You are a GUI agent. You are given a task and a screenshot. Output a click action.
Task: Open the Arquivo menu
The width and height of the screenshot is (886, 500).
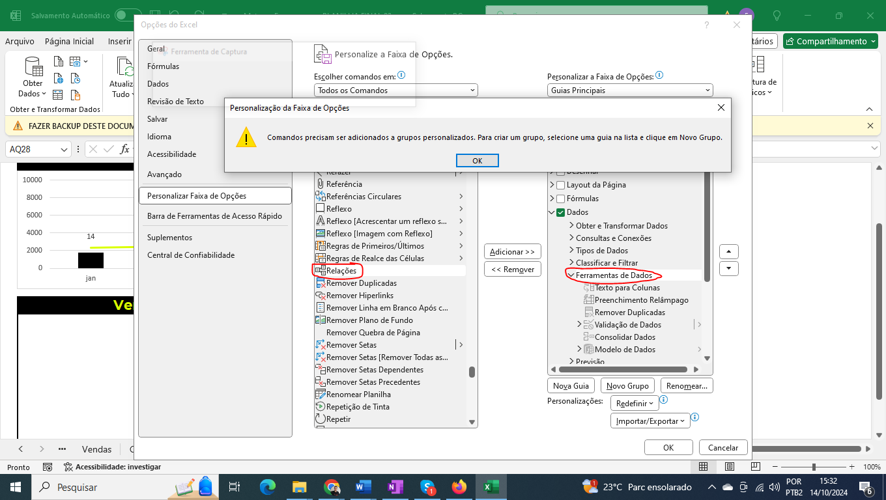[x=20, y=41]
